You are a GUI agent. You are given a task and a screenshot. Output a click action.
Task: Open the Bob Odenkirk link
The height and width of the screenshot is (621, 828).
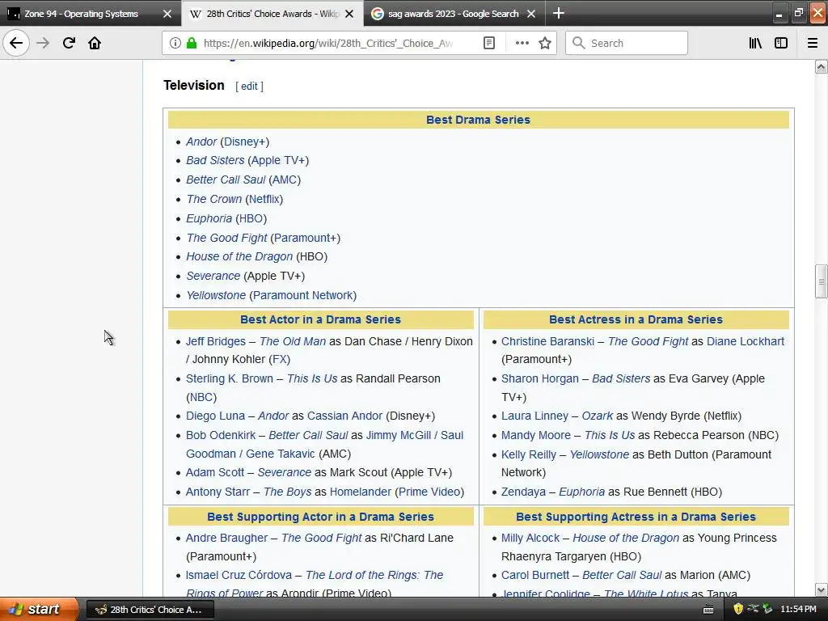tap(220, 435)
